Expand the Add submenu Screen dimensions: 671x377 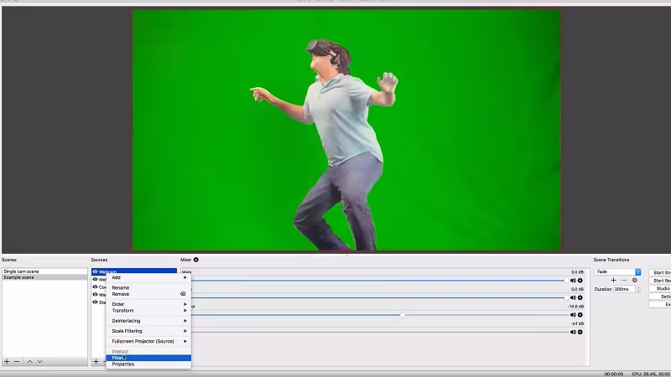tap(148, 277)
